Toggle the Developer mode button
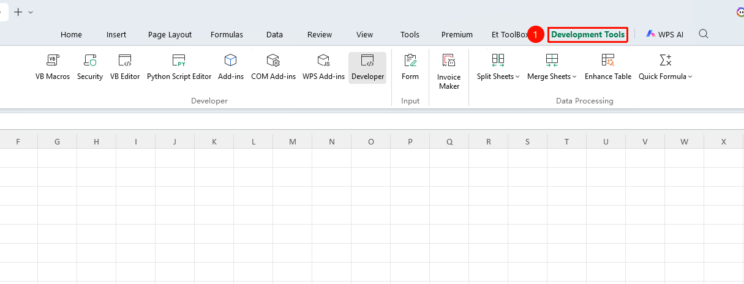 (367, 68)
